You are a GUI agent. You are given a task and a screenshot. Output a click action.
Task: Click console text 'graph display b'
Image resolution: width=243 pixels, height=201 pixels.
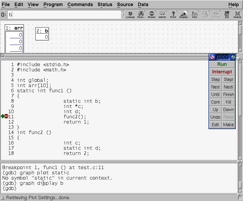click(x=42, y=183)
